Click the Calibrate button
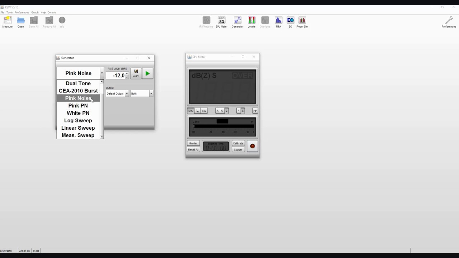The width and height of the screenshot is (459, 258). 238,143
